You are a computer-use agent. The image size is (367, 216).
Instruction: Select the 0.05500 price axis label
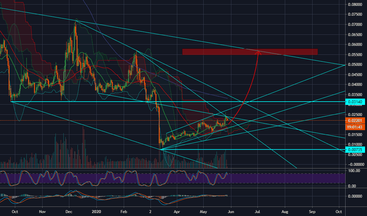(355, 55)
